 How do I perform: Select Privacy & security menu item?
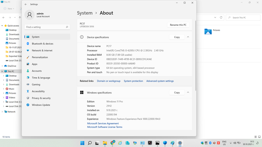41,98
